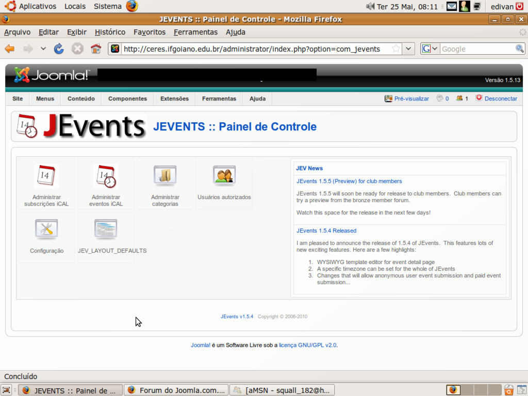
Task: Open the Extensões menu
Action: [x=174, y=98]
